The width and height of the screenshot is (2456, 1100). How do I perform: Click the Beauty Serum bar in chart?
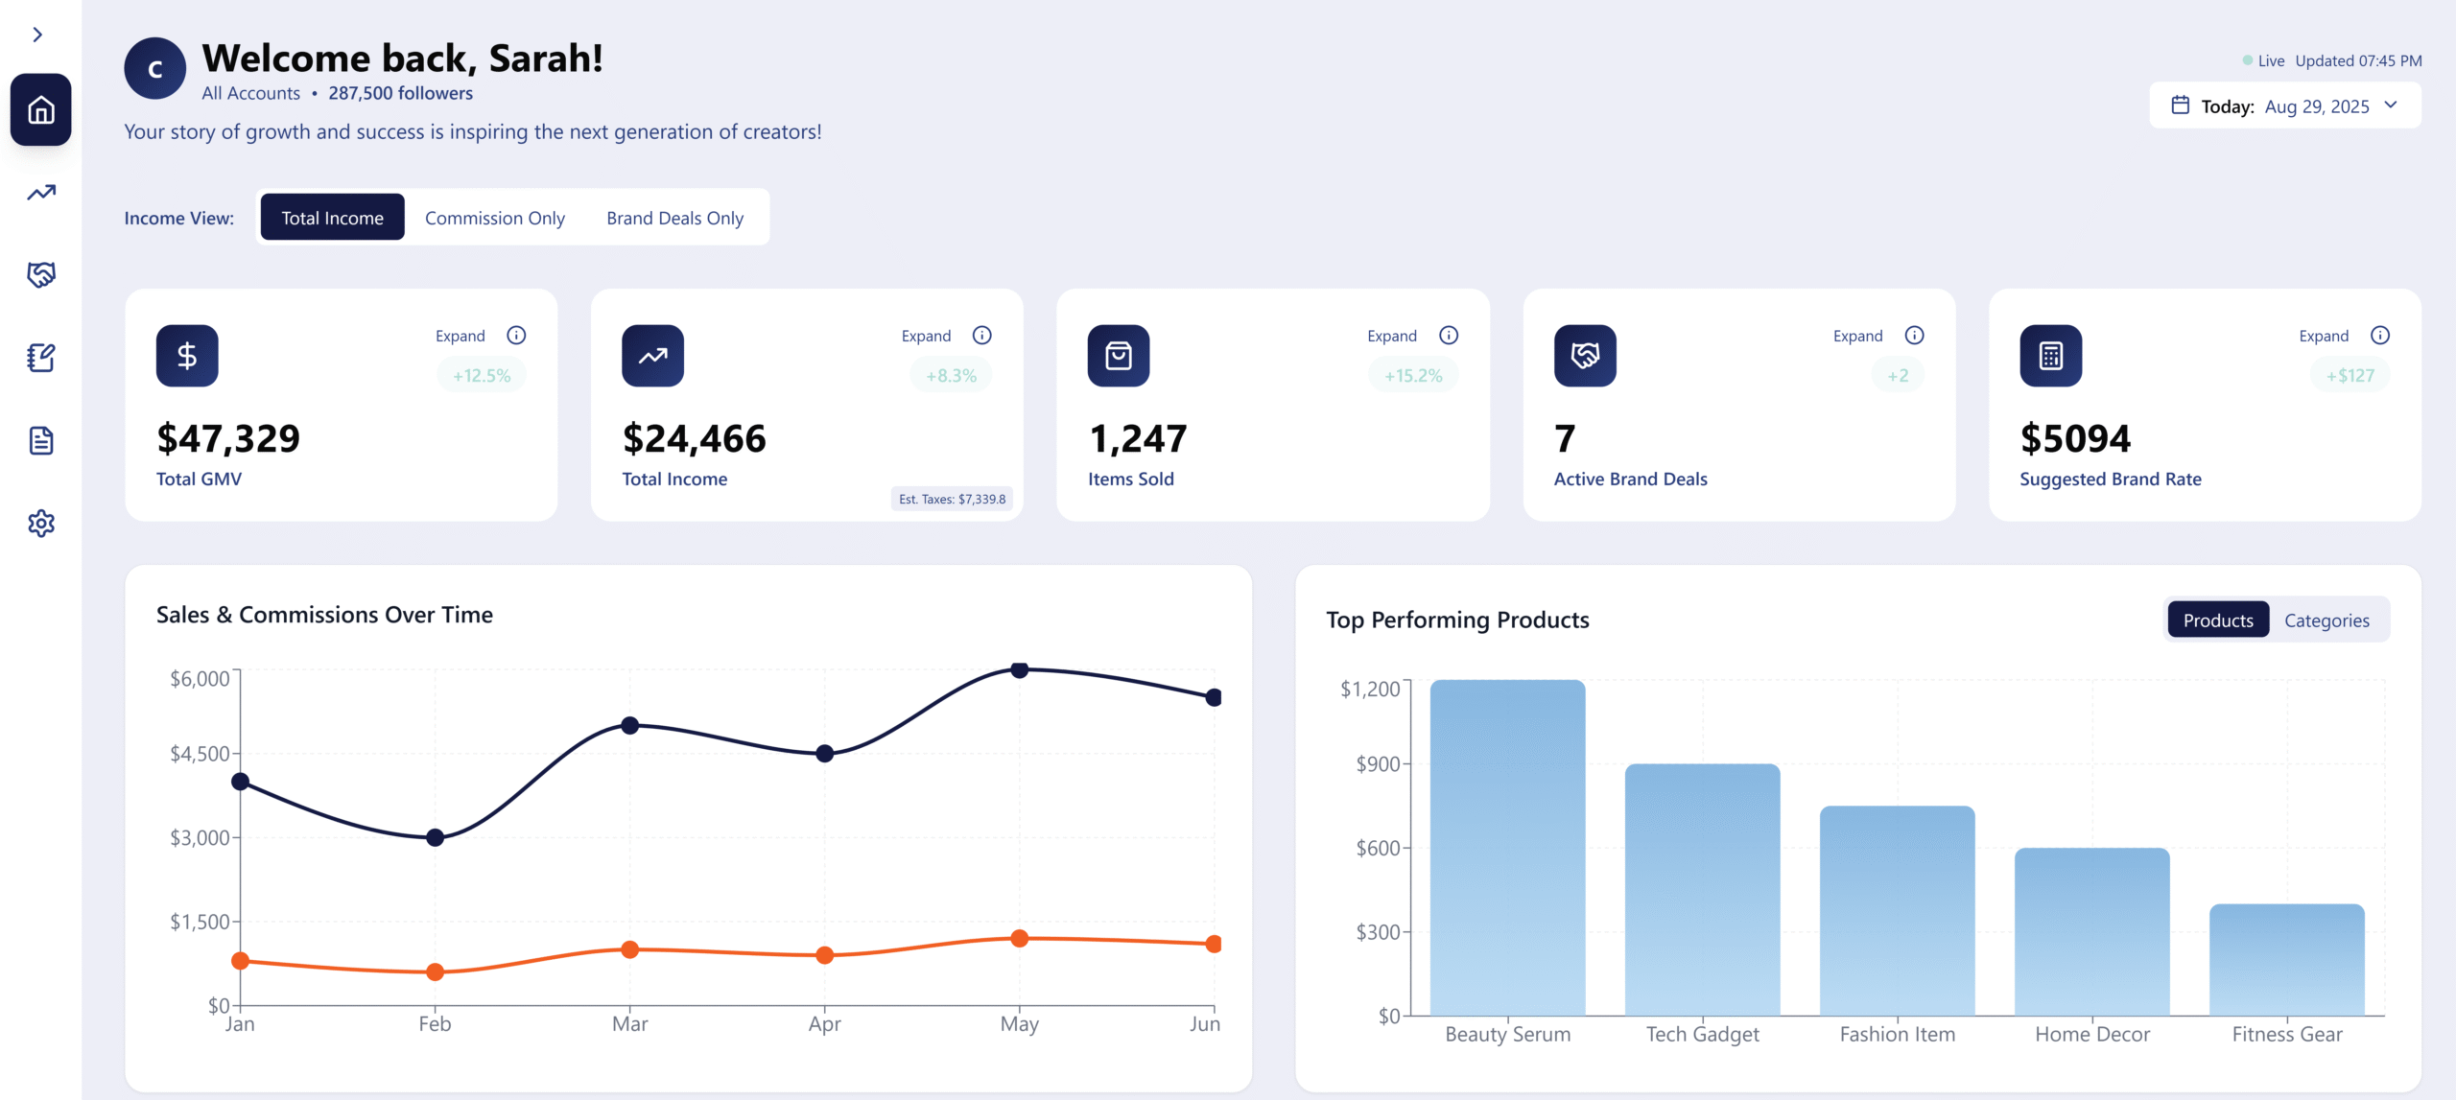pos(1506,847)
